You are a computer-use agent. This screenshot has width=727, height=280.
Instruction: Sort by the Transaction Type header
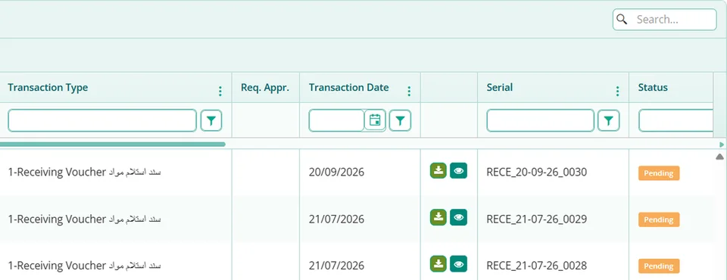point(48,87)
